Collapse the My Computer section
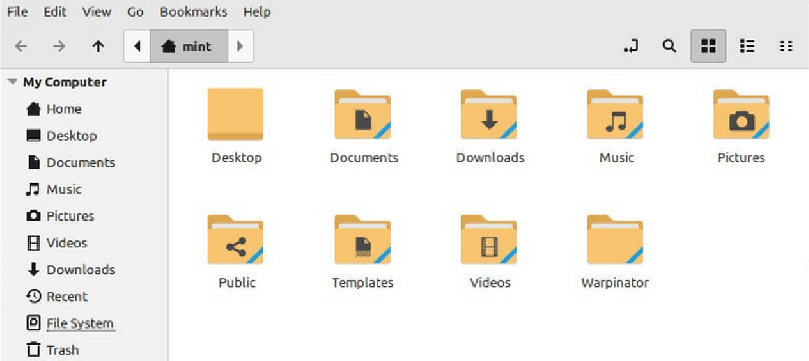Image resolution: width=809 pixels, height=361 pixels. coord(12,82)
